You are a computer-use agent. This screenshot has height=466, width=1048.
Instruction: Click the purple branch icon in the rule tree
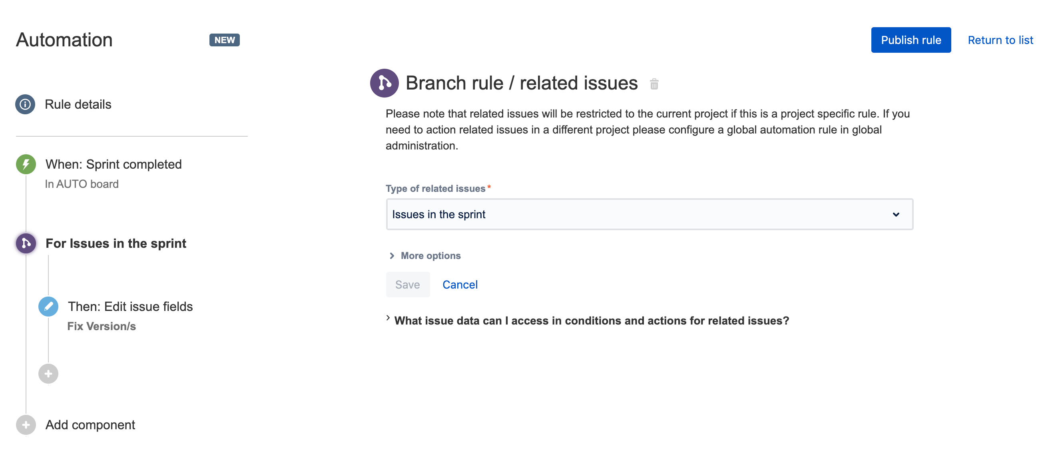point(26,243)
